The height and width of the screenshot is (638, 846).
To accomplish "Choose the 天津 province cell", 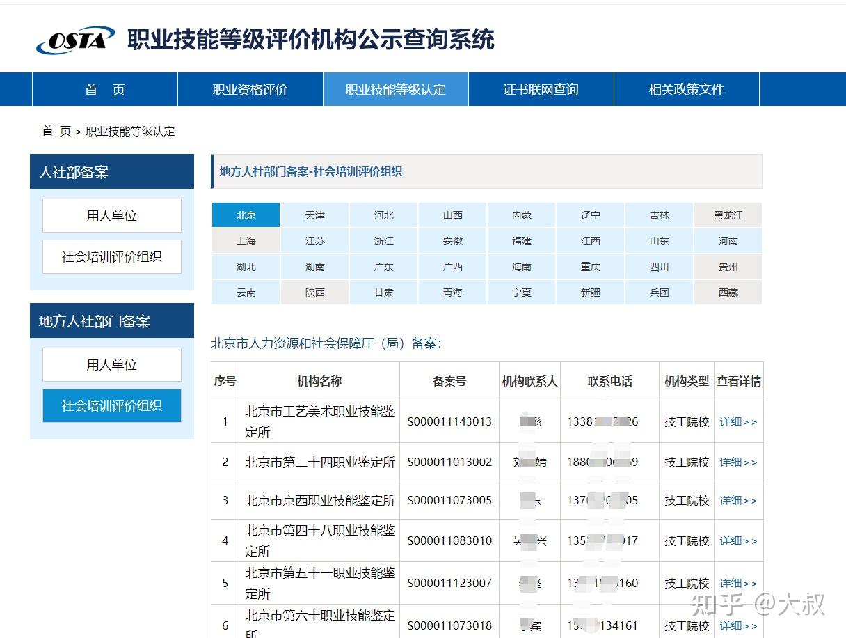I will tap(314, 215).
